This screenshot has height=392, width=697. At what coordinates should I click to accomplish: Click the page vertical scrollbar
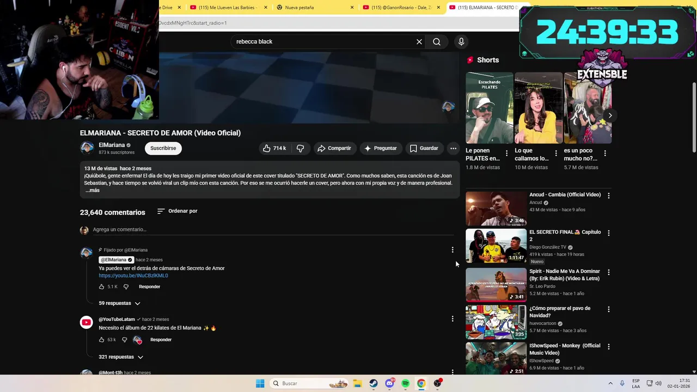(694, 117)
